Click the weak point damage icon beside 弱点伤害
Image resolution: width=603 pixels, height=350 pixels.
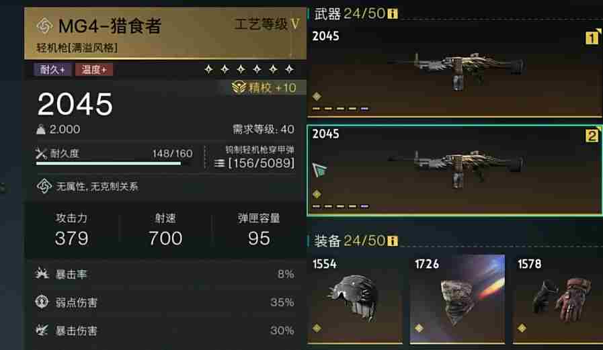point(42,302)
